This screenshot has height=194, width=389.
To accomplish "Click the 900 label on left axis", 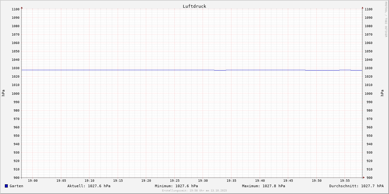I will pos(17,178).
